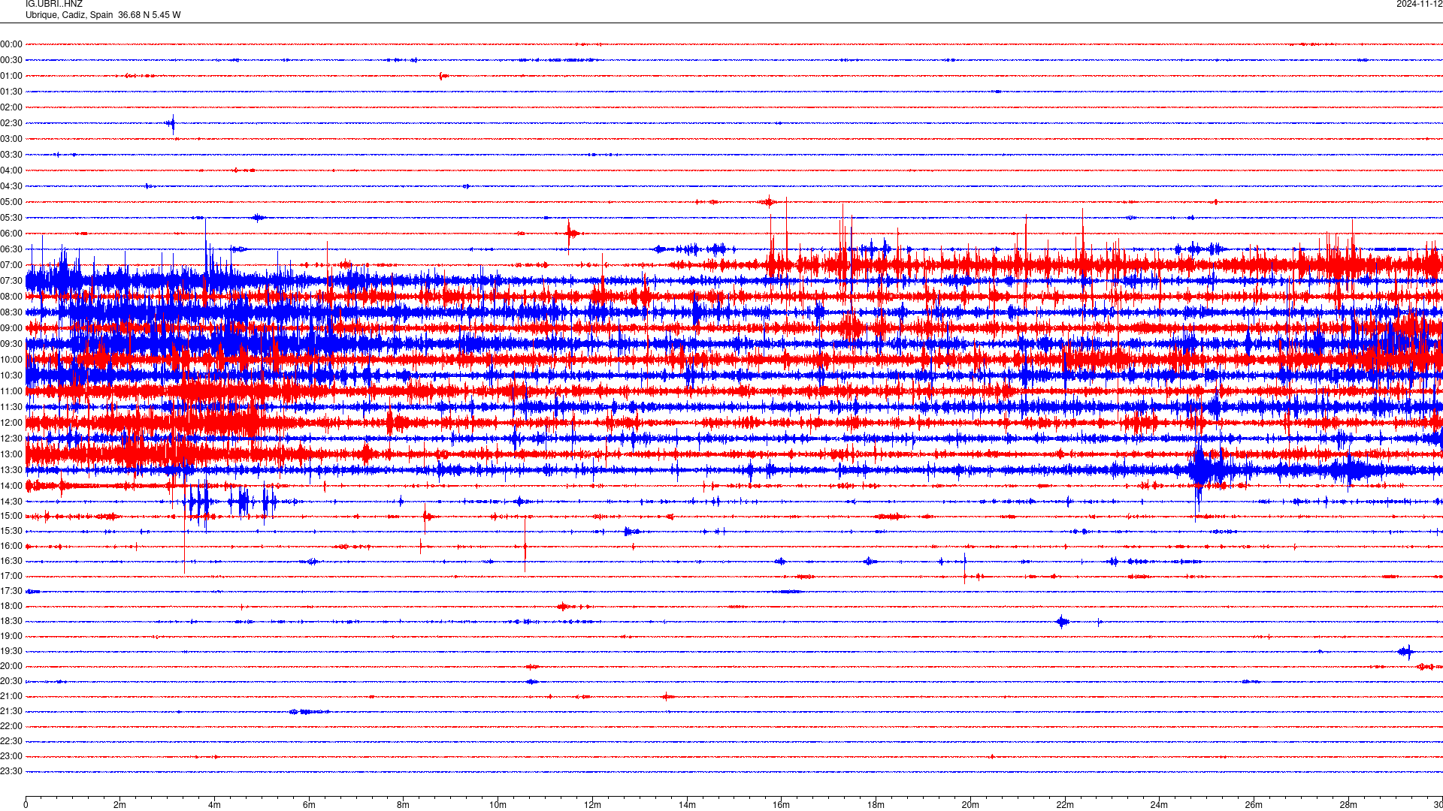Select the 18:30 trace time label
Viewport: 1443px width, 811px height.
pos(11,621)
